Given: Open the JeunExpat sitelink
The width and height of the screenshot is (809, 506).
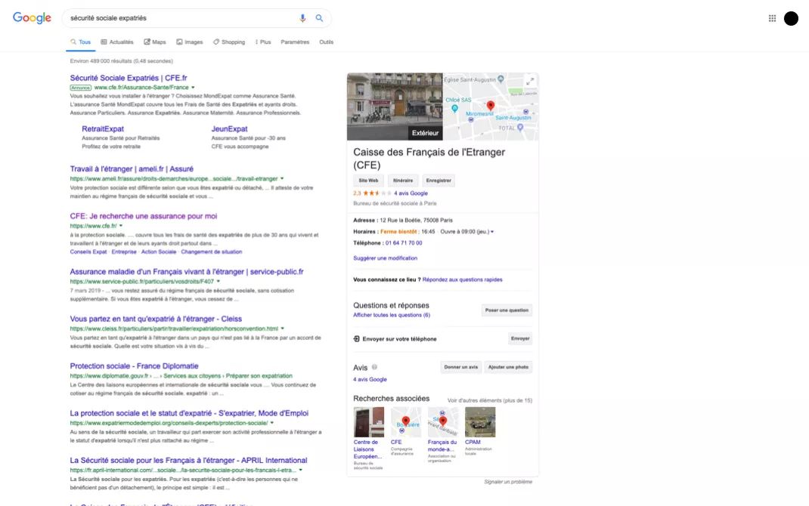Looking at the screenshot, I should point(229,129).
